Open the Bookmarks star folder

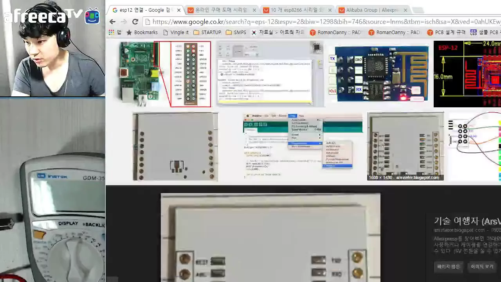coord(142,32)
